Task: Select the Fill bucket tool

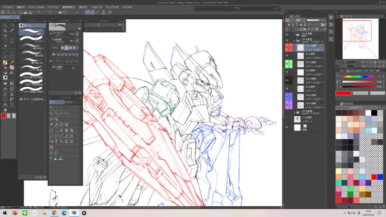Action: tap(5, 83)
